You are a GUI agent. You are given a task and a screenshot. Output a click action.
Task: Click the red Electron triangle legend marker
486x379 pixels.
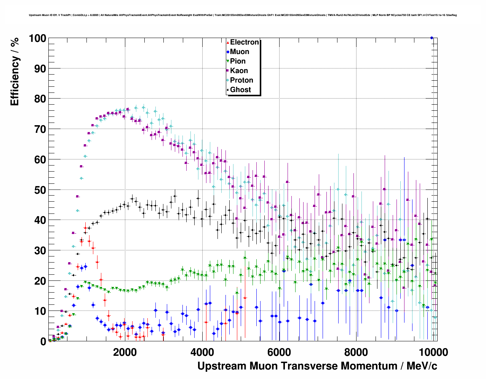[228, 42]
